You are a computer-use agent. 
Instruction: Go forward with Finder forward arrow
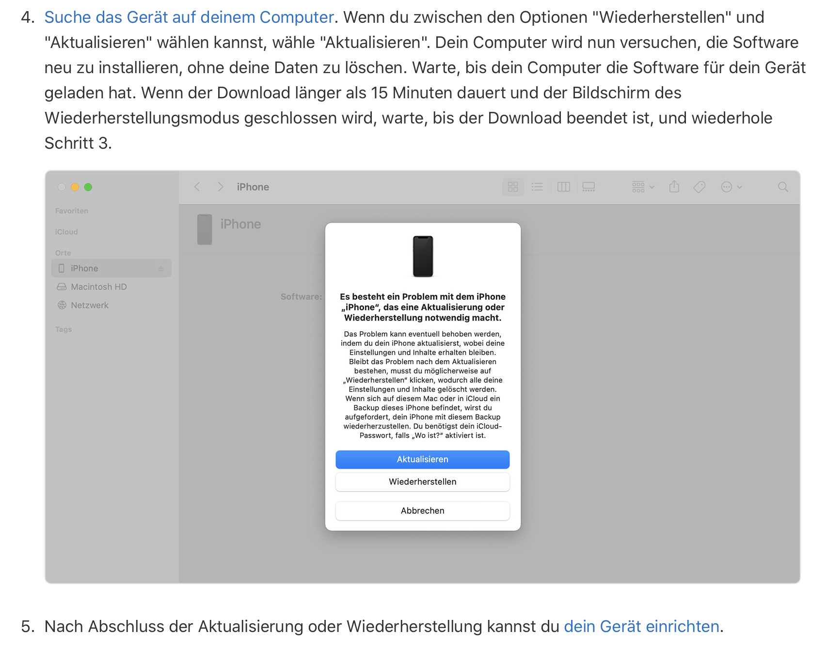tap(221, 187)
